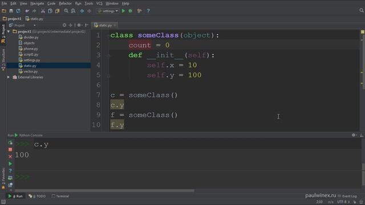Open the Refactor menu

[x=65, y=3]
